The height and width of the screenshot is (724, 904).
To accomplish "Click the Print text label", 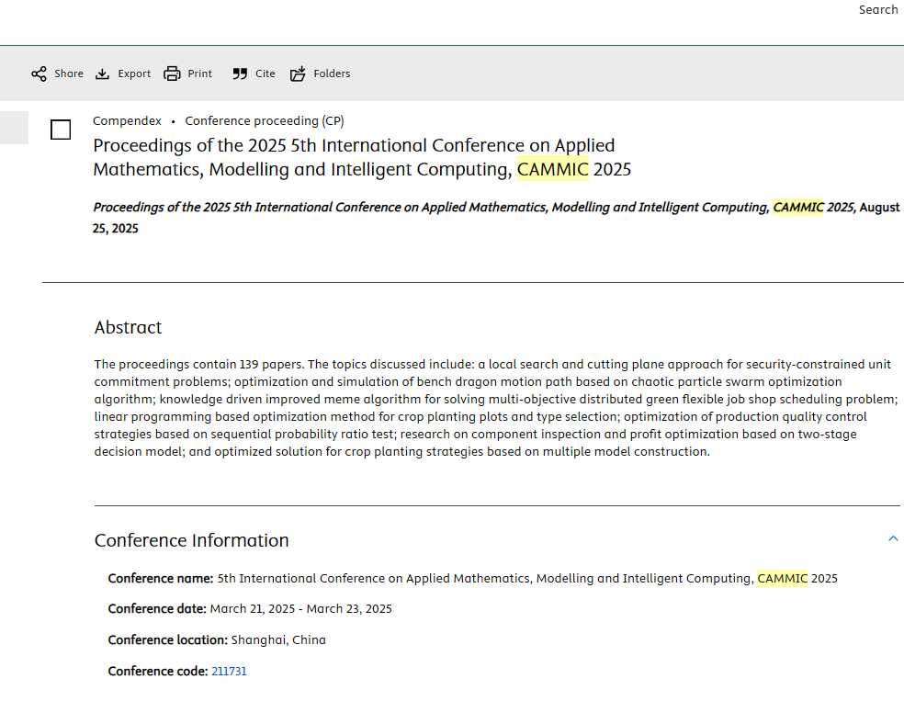I will [x=199, y=74].
